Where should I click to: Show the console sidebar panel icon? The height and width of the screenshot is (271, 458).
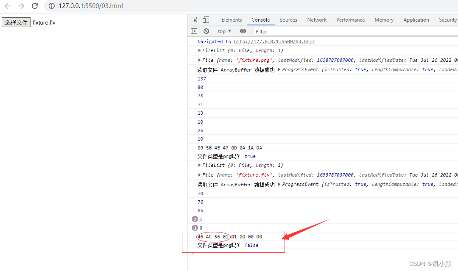click(194, 31)
